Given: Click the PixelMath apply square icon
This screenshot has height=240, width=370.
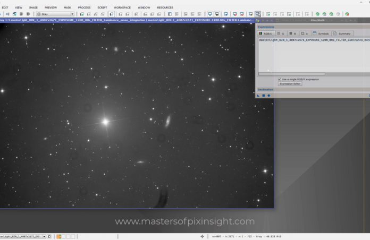Looking at the screenshot, I should click(x=264, y=96).
